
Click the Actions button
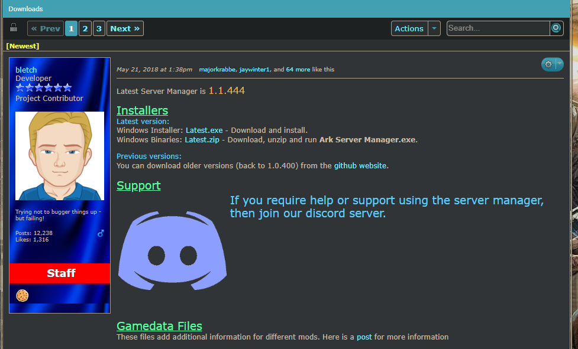409,28
